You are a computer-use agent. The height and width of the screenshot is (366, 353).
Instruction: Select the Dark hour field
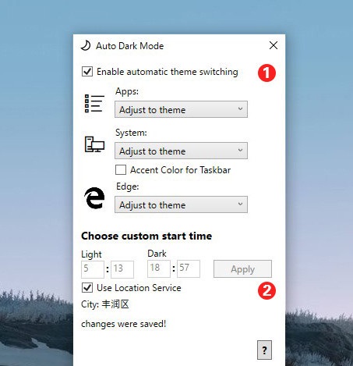coord(159,268)
